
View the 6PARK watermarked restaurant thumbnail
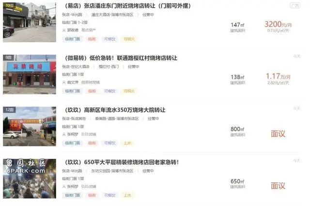click(30, 178)
